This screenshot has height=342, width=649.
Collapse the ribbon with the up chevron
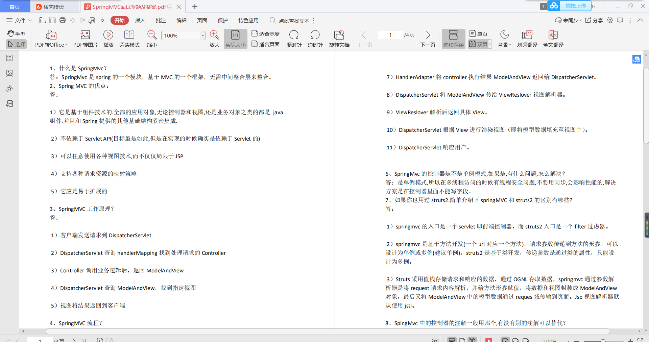pos(640,20)
